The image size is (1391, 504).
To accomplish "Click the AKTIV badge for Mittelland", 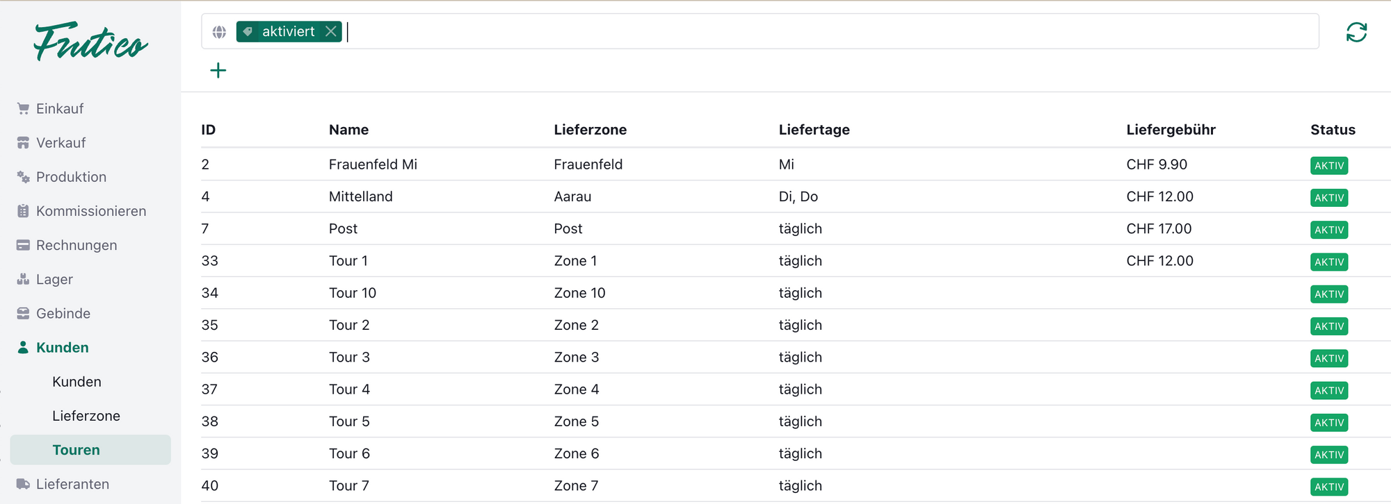I will (1328, 198).
